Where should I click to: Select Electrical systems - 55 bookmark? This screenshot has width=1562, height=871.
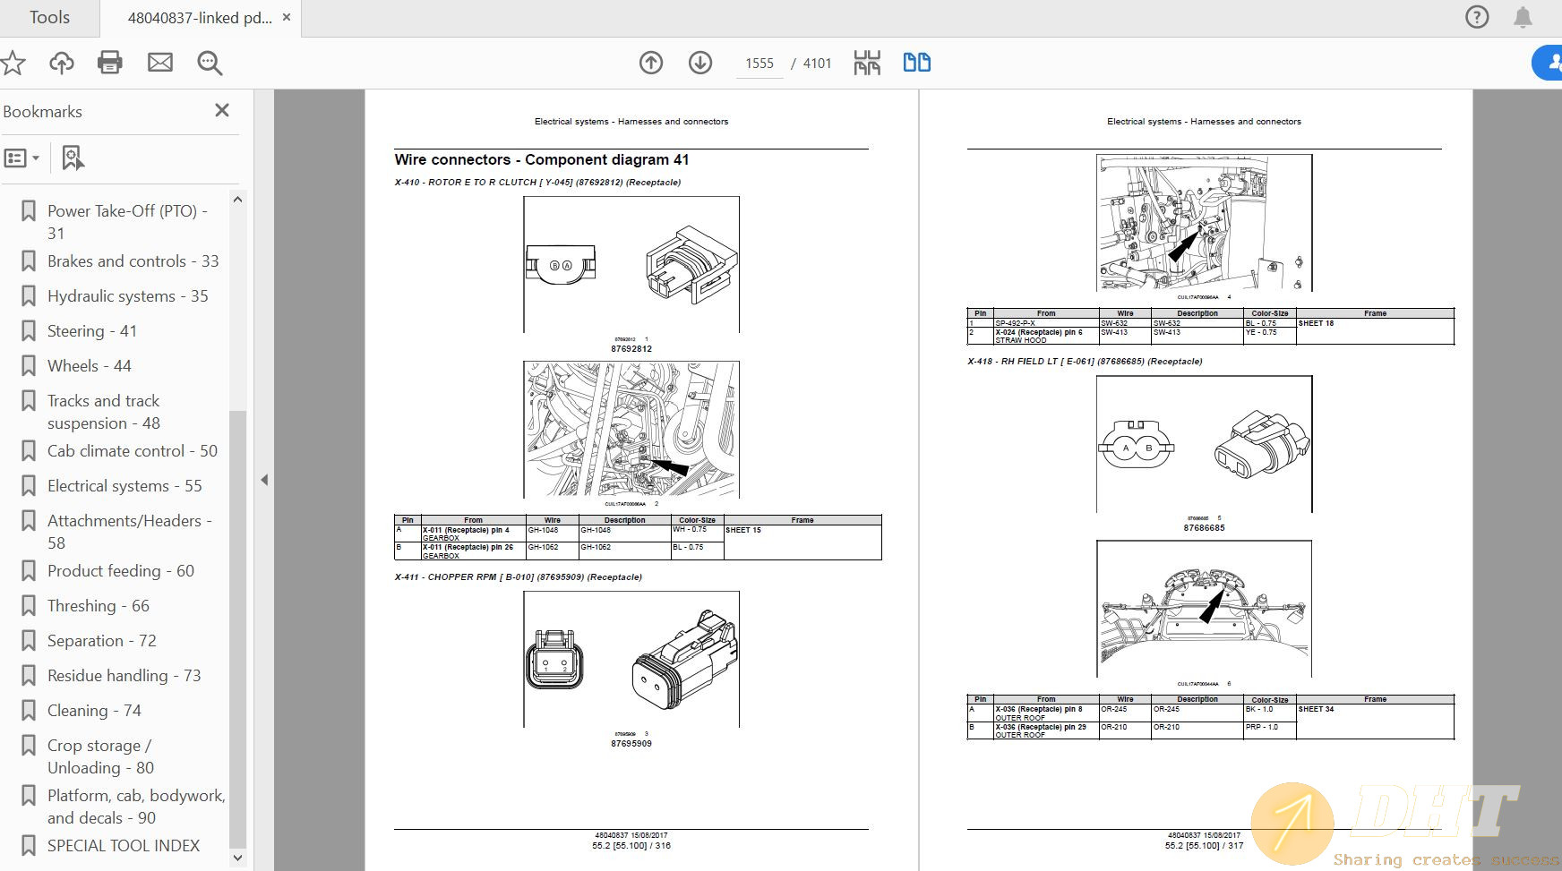(124, 486)
